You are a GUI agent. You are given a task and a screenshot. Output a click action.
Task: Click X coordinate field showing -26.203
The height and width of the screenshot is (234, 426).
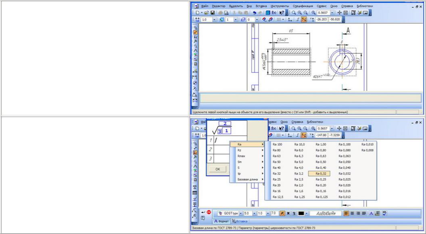[322, 20]
